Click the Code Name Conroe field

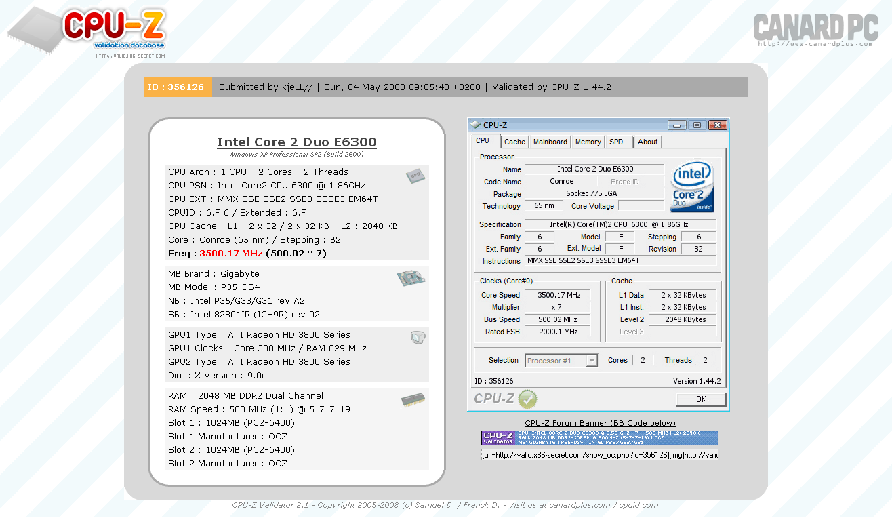[x=562, y=182]
